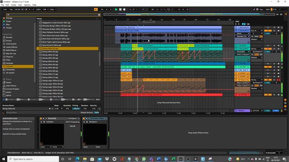Viewport: 289px width, 162px height.
Task: Hot-swap the Swing 16ths 53 groove
Action: point(52,109)
